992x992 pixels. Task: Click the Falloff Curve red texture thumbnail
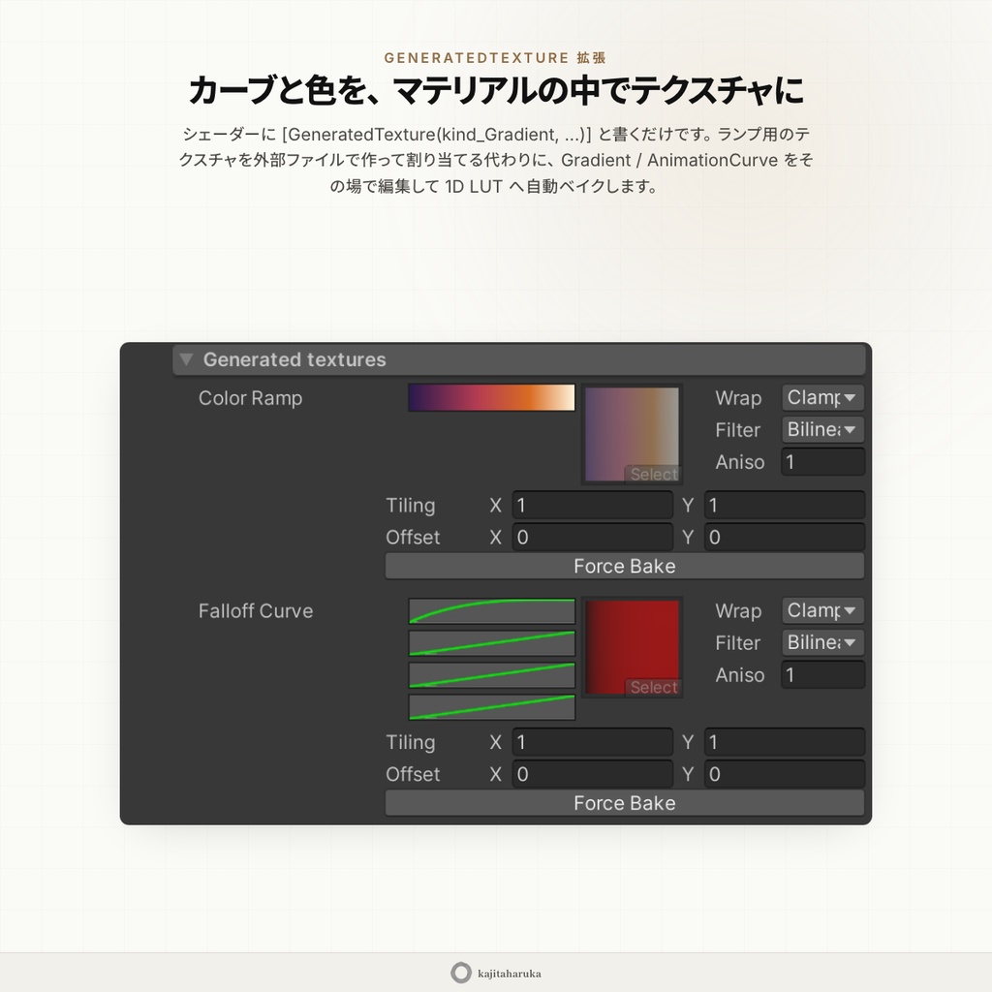[x=632, y=646]
